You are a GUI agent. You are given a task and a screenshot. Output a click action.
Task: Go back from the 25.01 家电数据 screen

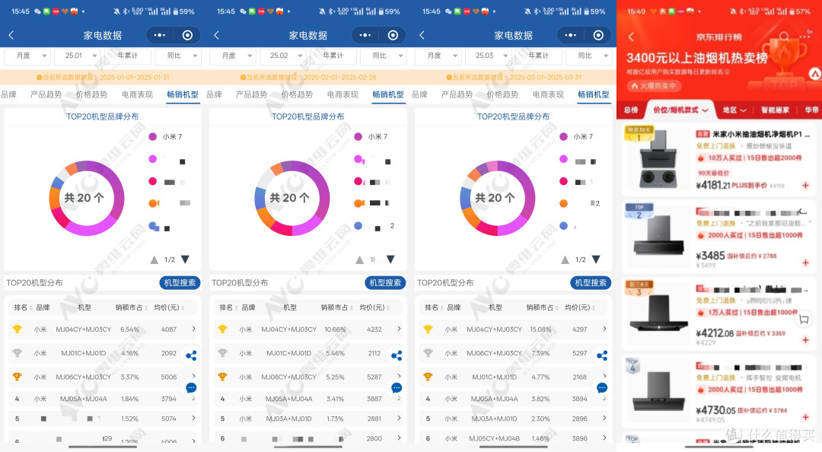click(x=11, y=35)
